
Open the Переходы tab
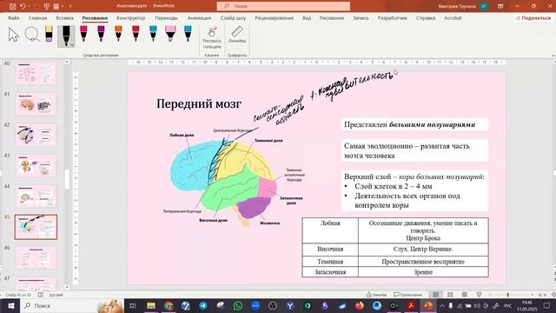pyautogui.click(x=166, y=17)
